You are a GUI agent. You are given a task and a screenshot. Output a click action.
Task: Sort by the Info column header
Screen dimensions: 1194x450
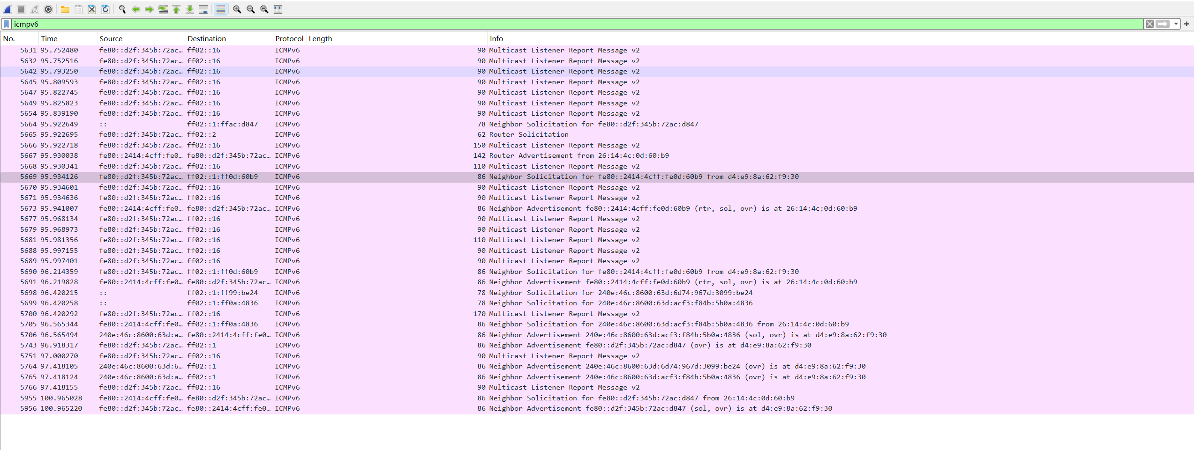coord(840,39)
